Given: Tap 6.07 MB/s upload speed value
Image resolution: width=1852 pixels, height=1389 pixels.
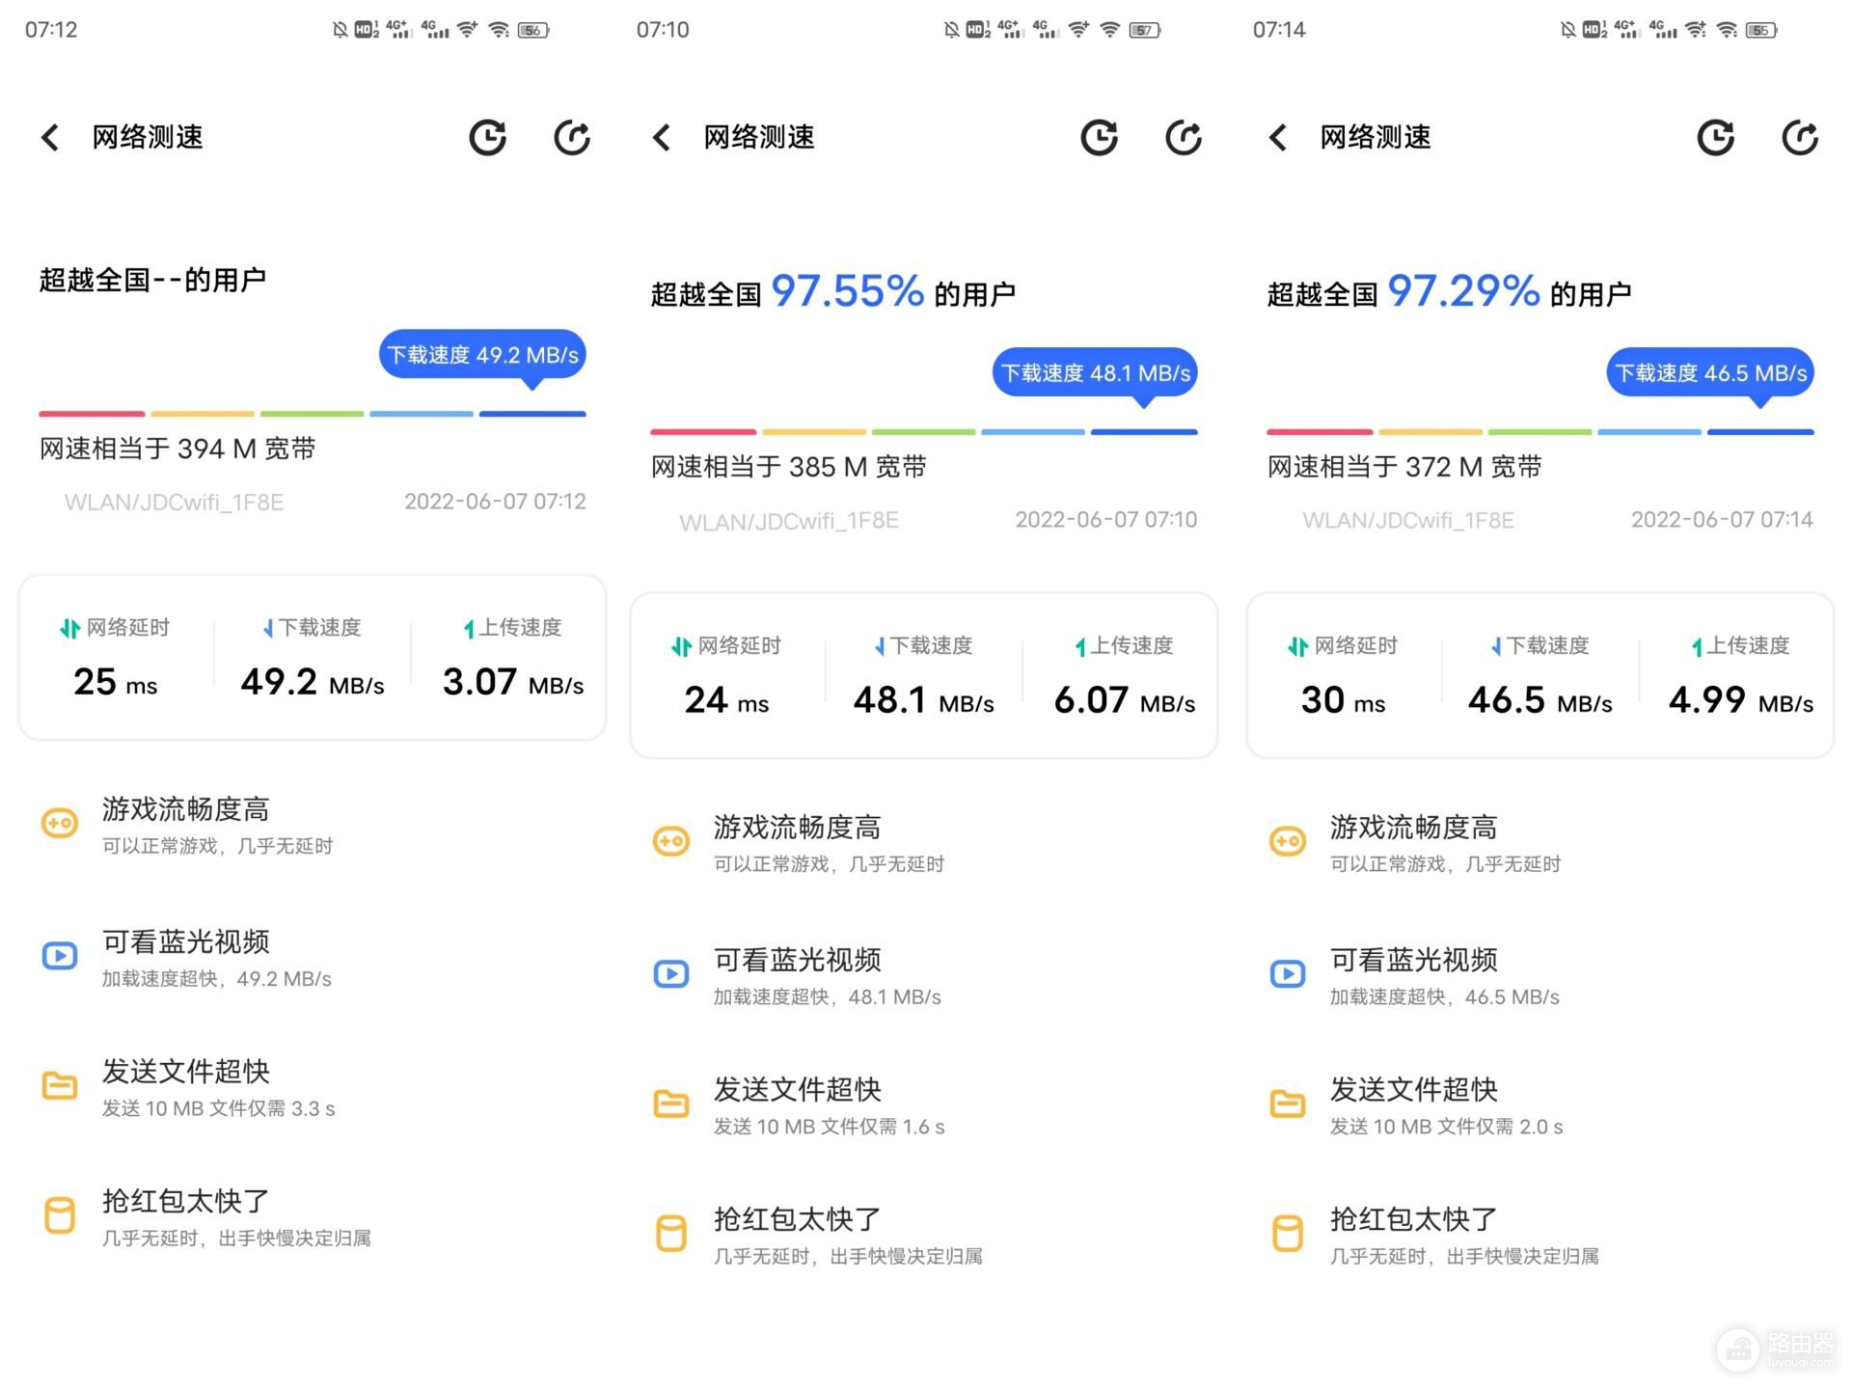Looking at the screenshot, I should coord(1125,700).
